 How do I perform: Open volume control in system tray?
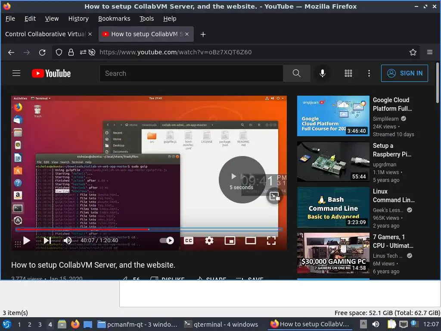coord(376,324)
